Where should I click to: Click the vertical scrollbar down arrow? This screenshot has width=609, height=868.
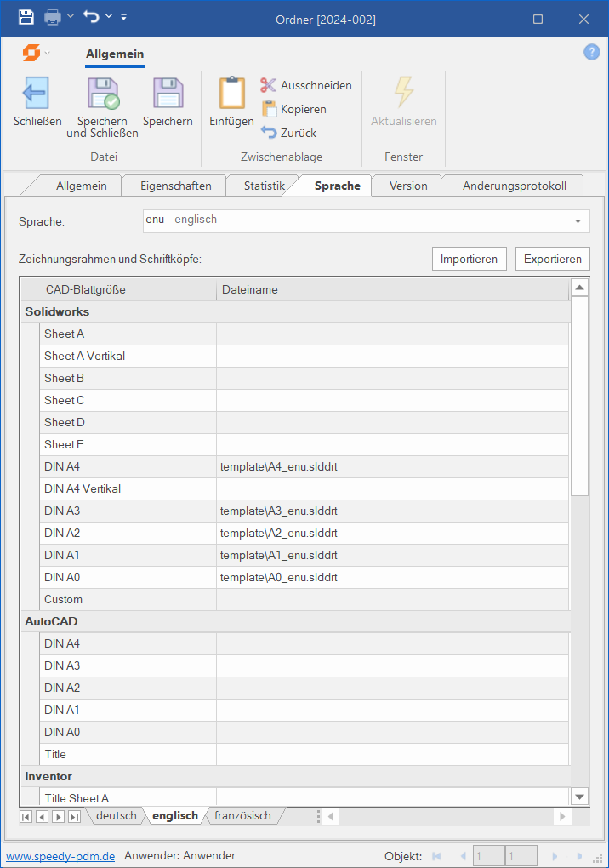pyautogui.click(x=579, y=797)
